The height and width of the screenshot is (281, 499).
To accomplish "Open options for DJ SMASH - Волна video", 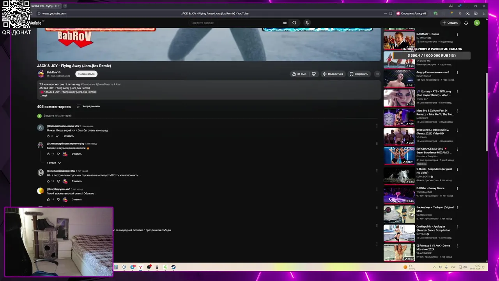I will click(457, 34).
